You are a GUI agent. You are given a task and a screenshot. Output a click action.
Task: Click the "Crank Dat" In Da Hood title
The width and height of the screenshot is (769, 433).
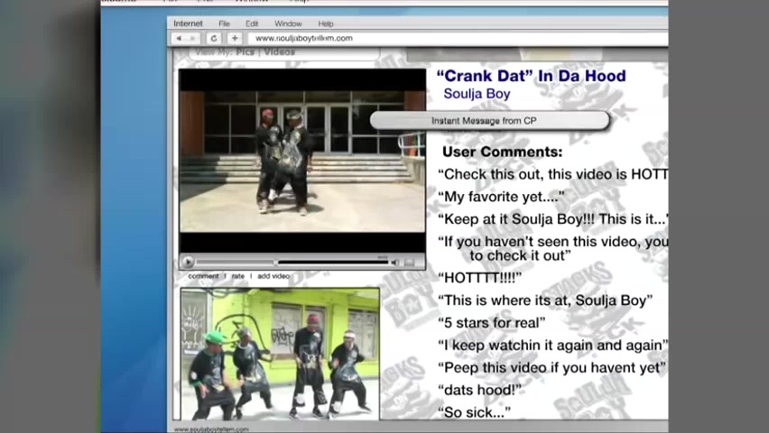click(x=531, y=76)
